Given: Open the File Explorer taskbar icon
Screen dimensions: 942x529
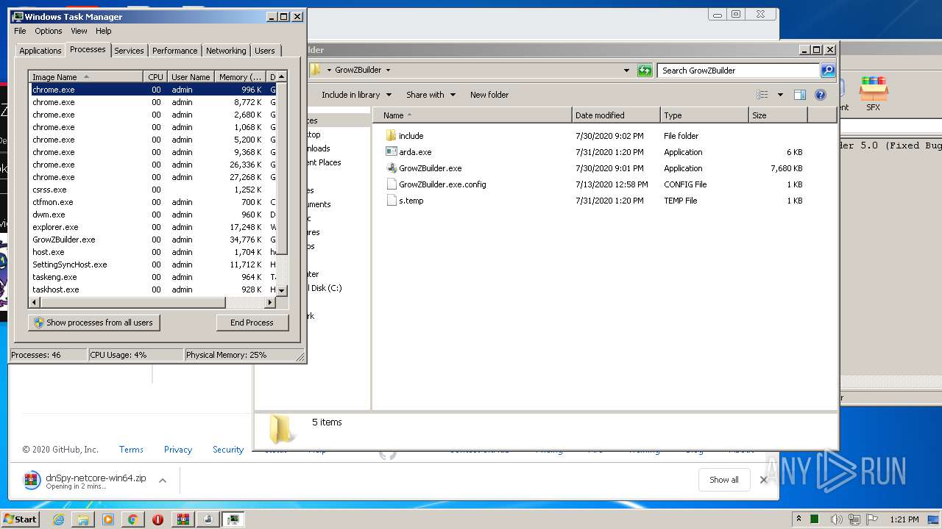Looking at the screenshot, I should (x=83, y=519).
